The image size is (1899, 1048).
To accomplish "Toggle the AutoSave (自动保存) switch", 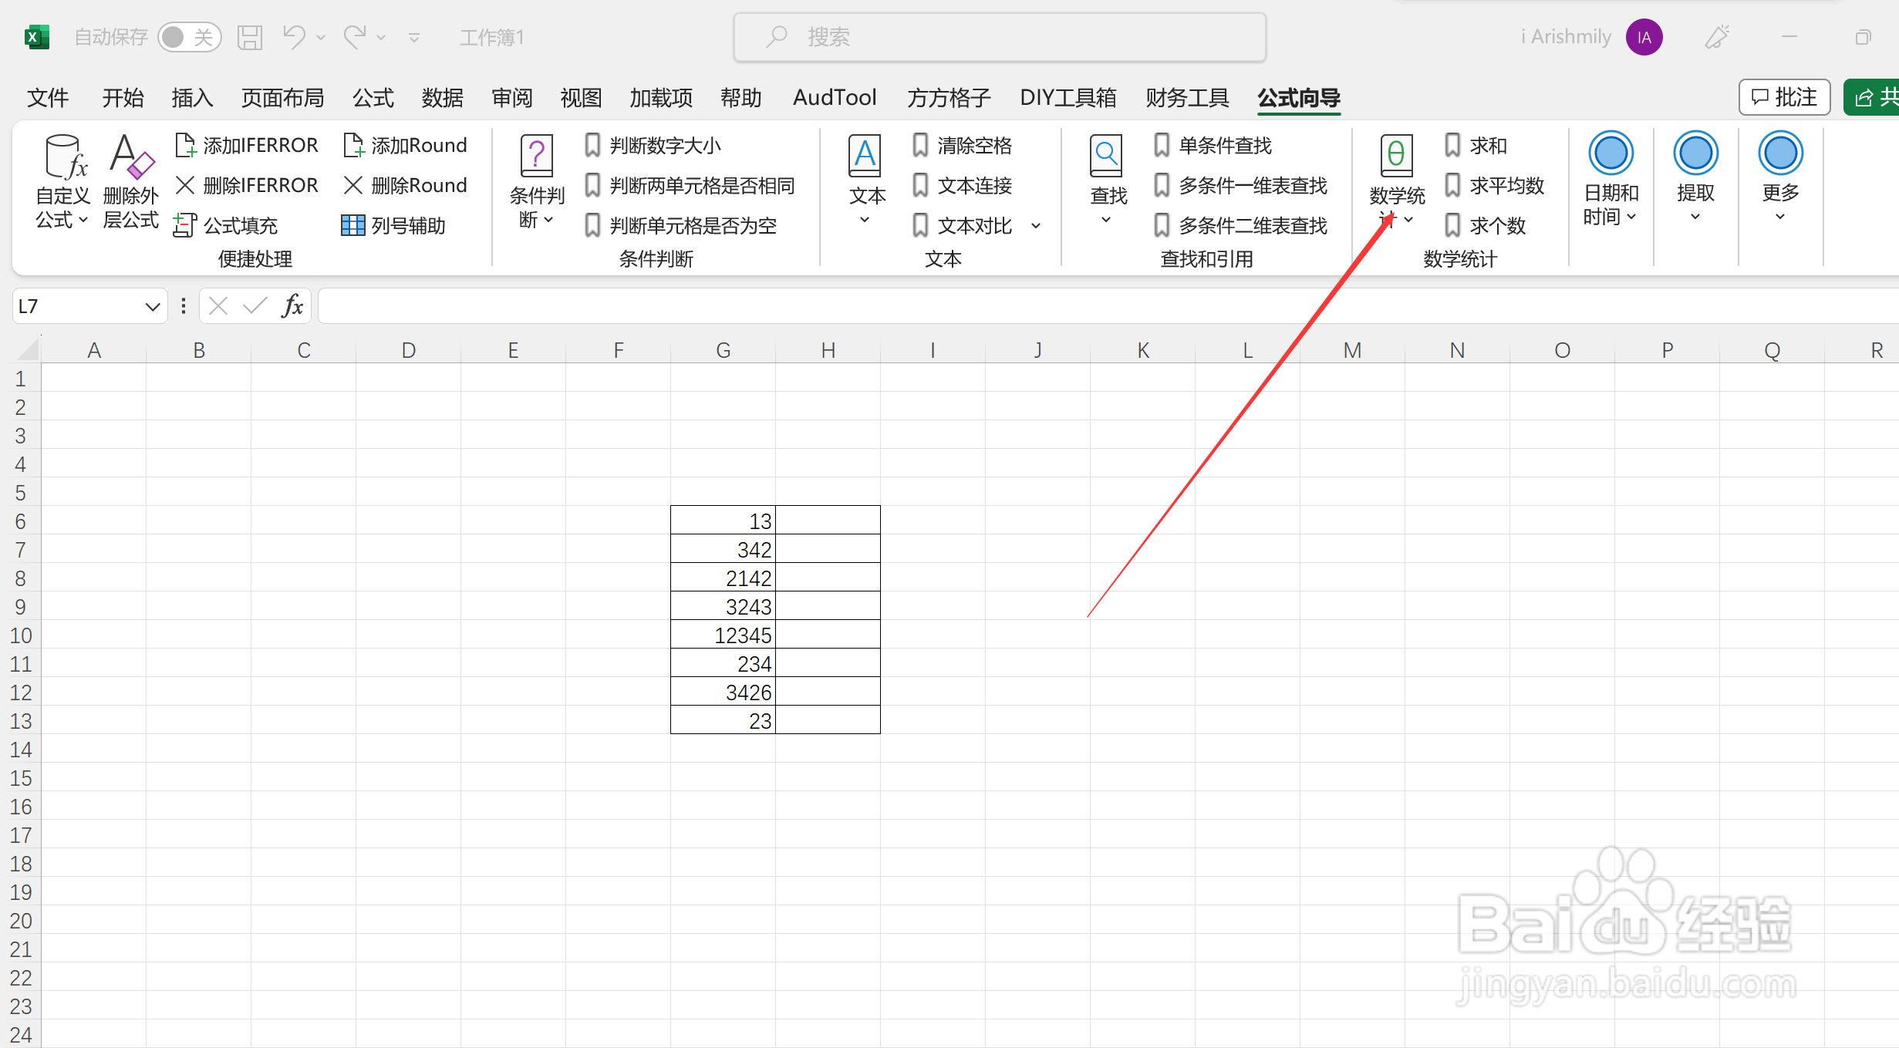I will [x=189, y=37].
